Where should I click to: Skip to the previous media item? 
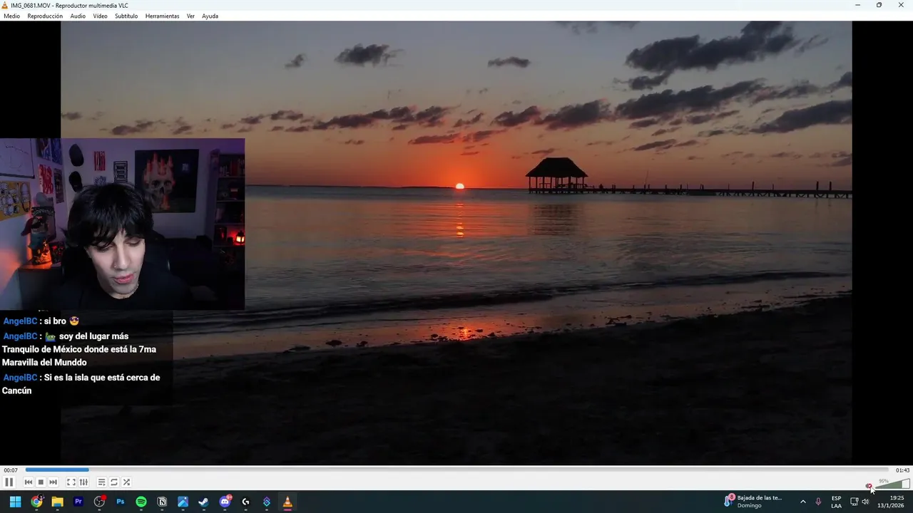click(29, 482)
